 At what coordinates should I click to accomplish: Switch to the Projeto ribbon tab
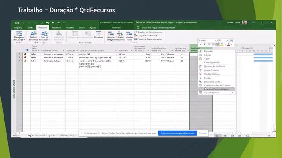click(70, 28)
